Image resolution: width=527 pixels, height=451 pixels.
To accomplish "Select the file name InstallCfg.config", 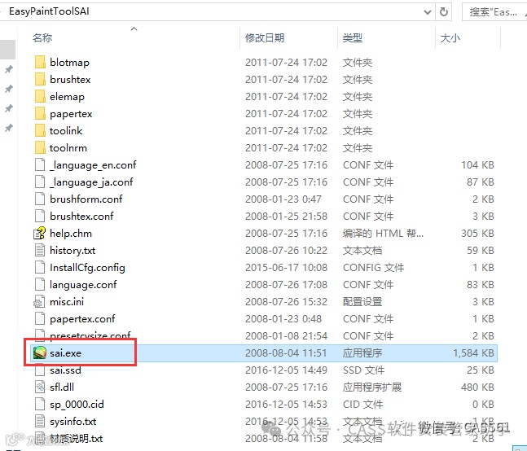I will pos(87,268).
